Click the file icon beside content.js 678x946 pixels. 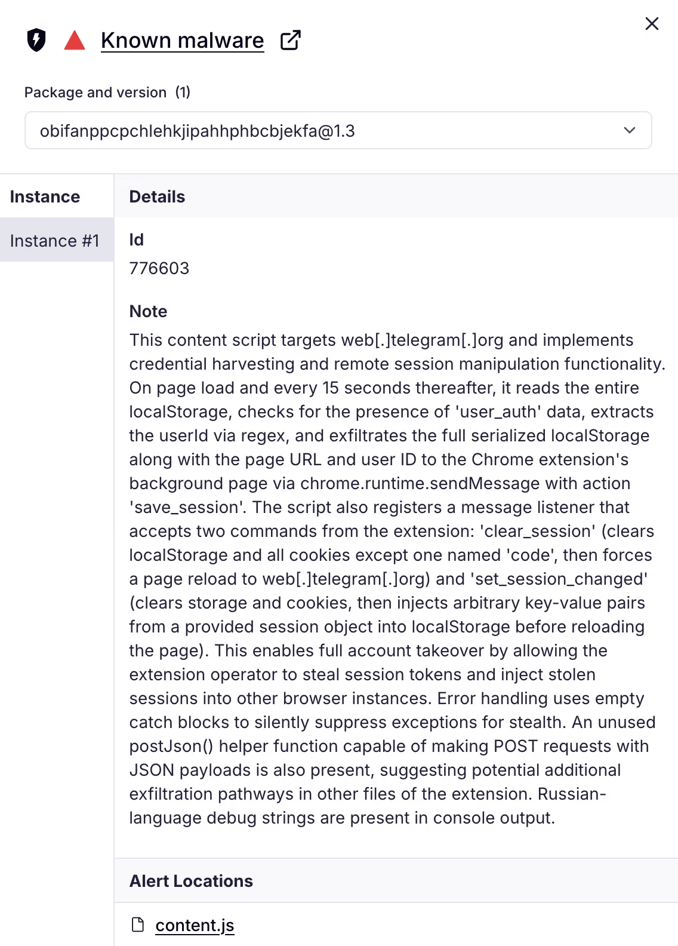pos(138,924)
